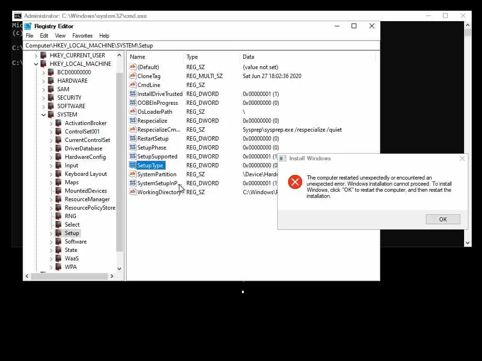Expand the SECURITY key
Viewport: 482px width, 361px height.
(43, 98)
